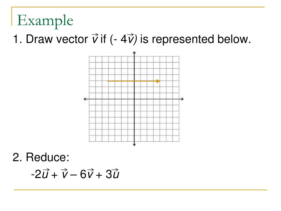Screen dimensions: 281x211
Task: Click the '6v' term in the expression
Action: (87, 174)
